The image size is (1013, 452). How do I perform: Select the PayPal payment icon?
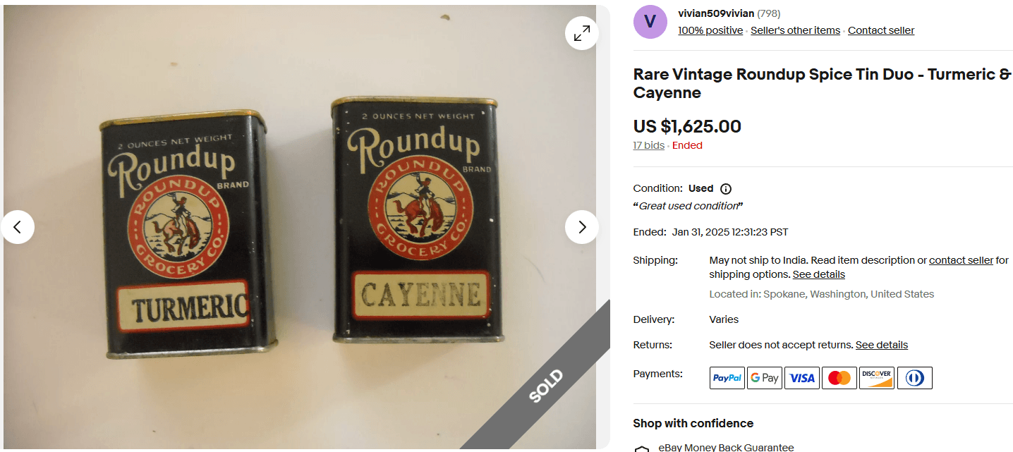(727, 377)
